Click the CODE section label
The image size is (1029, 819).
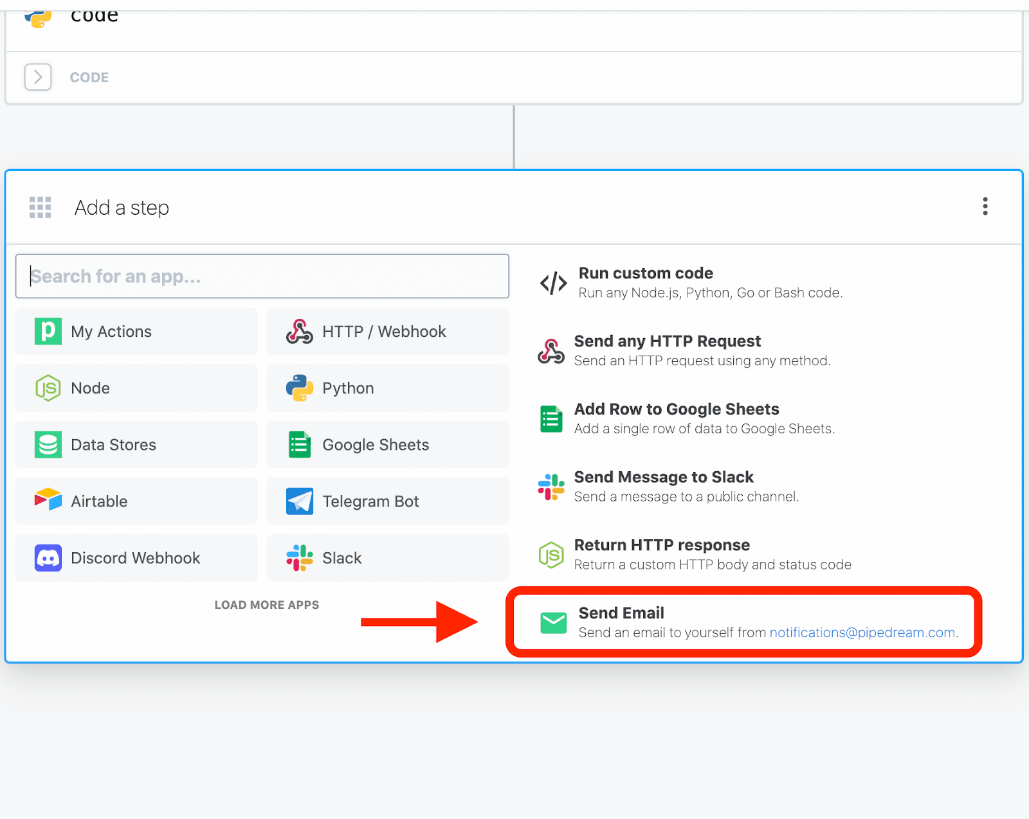click(x=89, y=77)
